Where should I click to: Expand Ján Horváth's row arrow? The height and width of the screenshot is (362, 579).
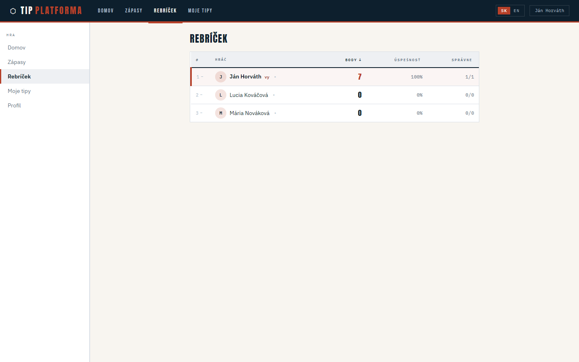[x=275, y=77]
